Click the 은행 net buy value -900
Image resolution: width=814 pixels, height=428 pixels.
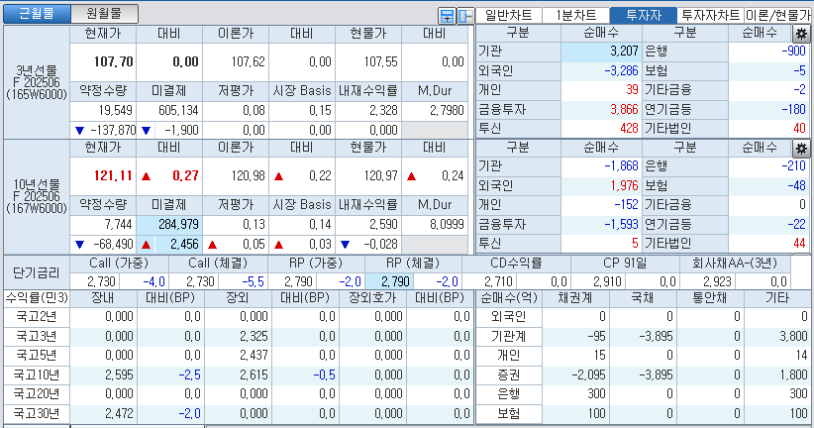[x=793, y=51]
